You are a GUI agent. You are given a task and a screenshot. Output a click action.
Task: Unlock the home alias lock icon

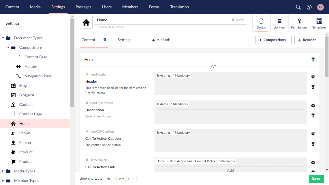click(233, 20)
